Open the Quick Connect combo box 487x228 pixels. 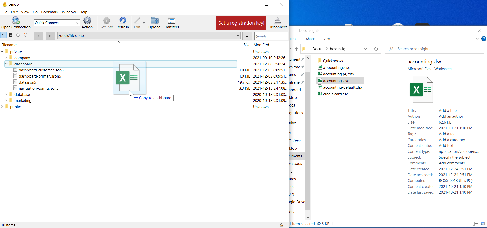57,23
